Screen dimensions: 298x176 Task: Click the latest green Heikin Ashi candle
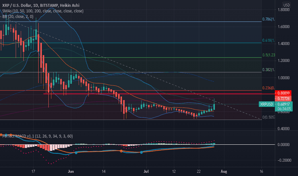point(214,106)
